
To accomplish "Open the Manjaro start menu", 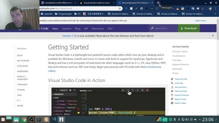I will [3, 120].
